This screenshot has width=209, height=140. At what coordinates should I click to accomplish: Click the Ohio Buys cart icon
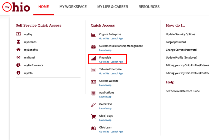[93, 116]
